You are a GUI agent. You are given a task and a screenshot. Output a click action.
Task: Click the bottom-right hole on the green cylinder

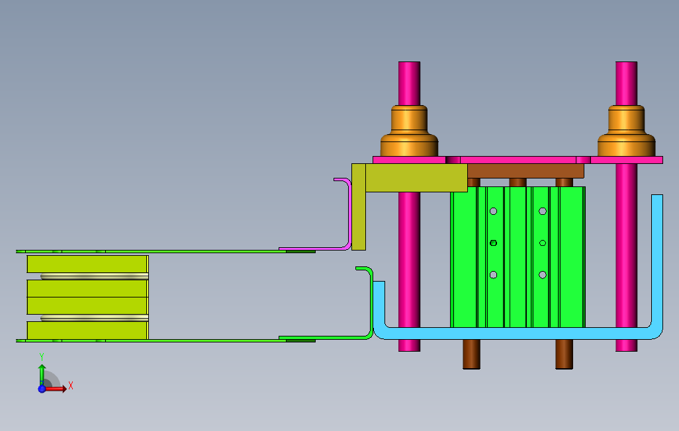[543, 275]
